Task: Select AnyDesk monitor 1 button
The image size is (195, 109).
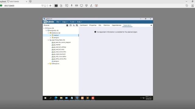Action: click(56, 5)
